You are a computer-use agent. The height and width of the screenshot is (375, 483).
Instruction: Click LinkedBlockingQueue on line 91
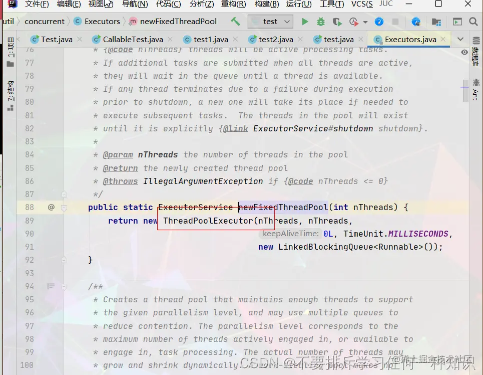pos(326,247)
